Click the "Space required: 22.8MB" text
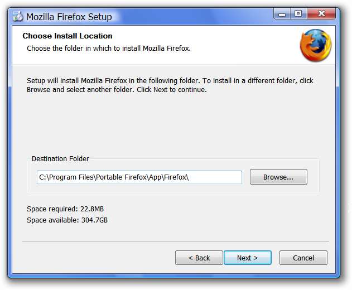Viewport: 352px width, 290px height. (65, 209)
